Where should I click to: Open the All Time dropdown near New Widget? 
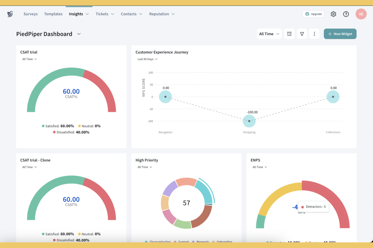269,34
